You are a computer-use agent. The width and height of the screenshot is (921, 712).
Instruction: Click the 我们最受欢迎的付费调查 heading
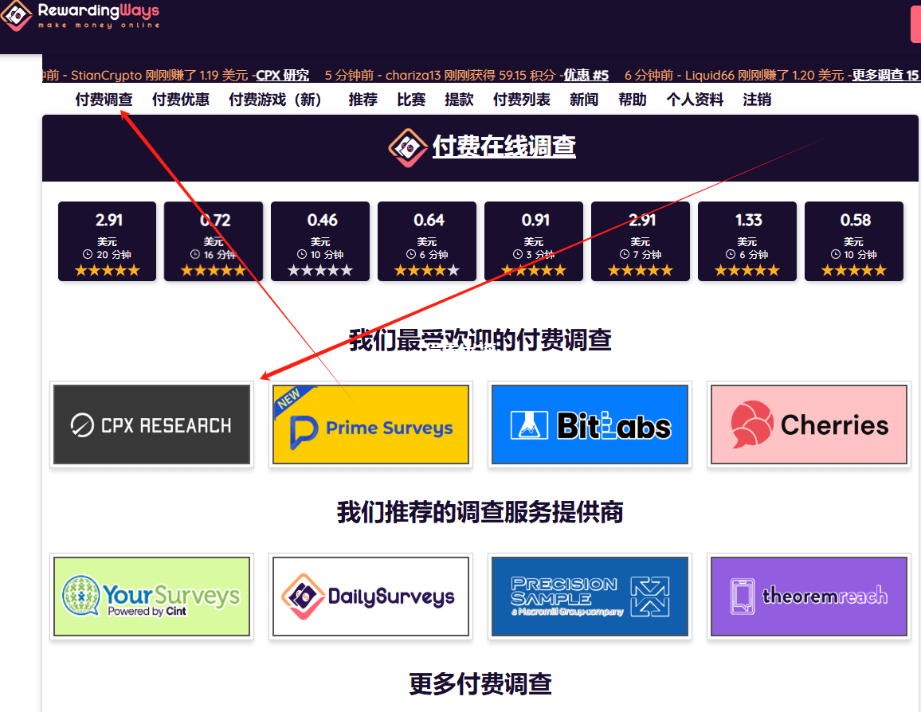click(x=480, y=340)
